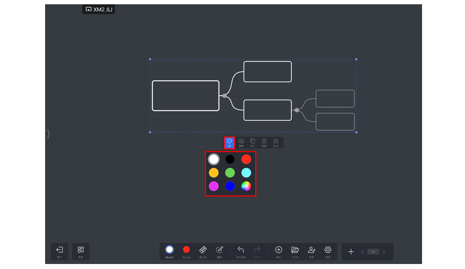Select the large root mind map box
This screenshot has height=269, width=465.
click(x=185, y=96)
